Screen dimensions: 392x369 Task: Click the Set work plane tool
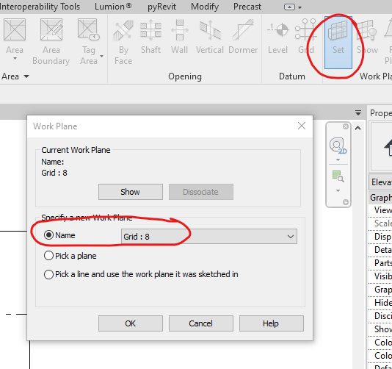pos(338,43)
